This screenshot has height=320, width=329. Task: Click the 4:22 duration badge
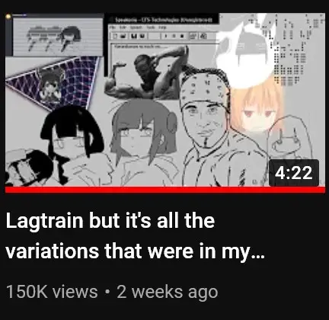point(294,173)
